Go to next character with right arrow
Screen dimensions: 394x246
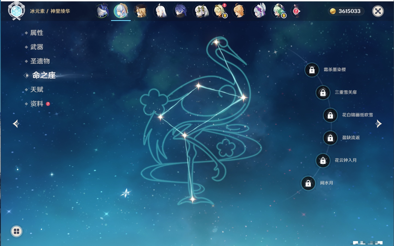tap(378, 124)
